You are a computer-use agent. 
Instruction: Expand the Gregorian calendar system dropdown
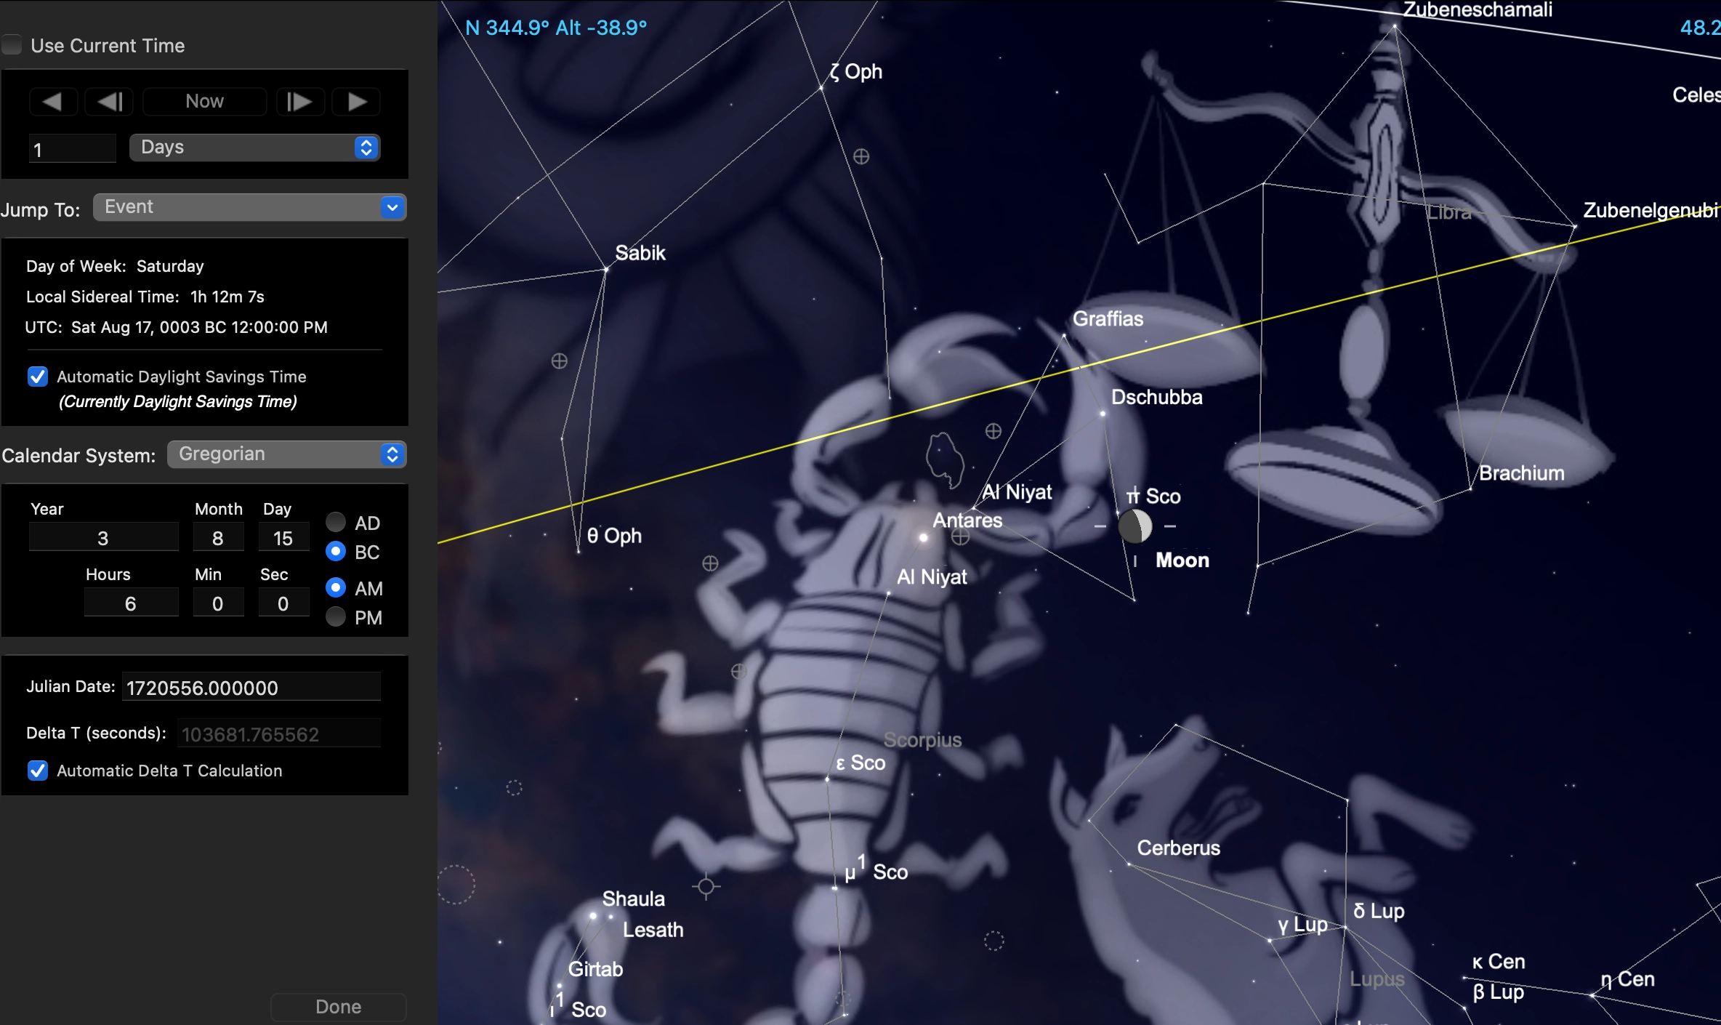(286, 454)
